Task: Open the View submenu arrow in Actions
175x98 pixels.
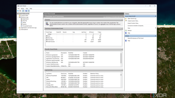Action: (x=156, y=28)
